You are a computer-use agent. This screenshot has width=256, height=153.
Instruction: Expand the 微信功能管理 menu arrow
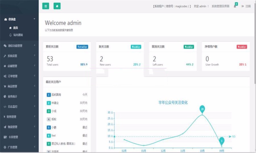click(35, 45)
